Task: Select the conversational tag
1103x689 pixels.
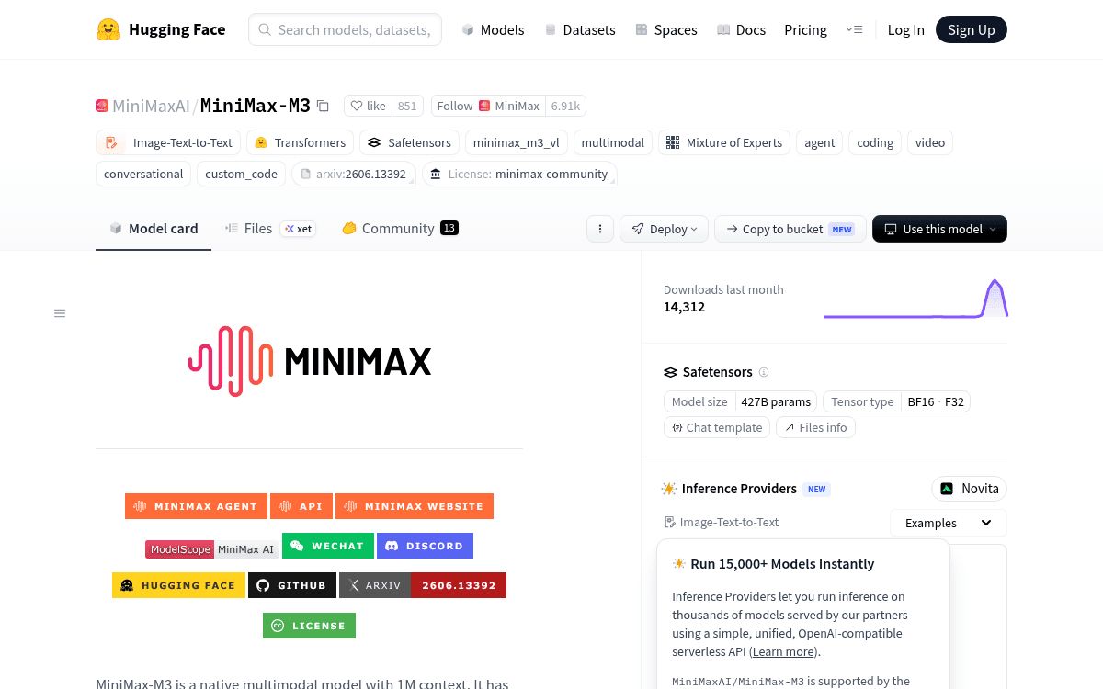Action: click(143, 174)
